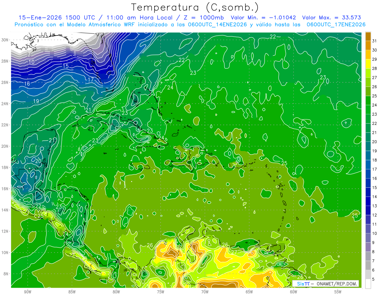The width and height of the screenshot is (383, 296).
Task: Click the contour label 17 on the map
Action: click(91, 79)
